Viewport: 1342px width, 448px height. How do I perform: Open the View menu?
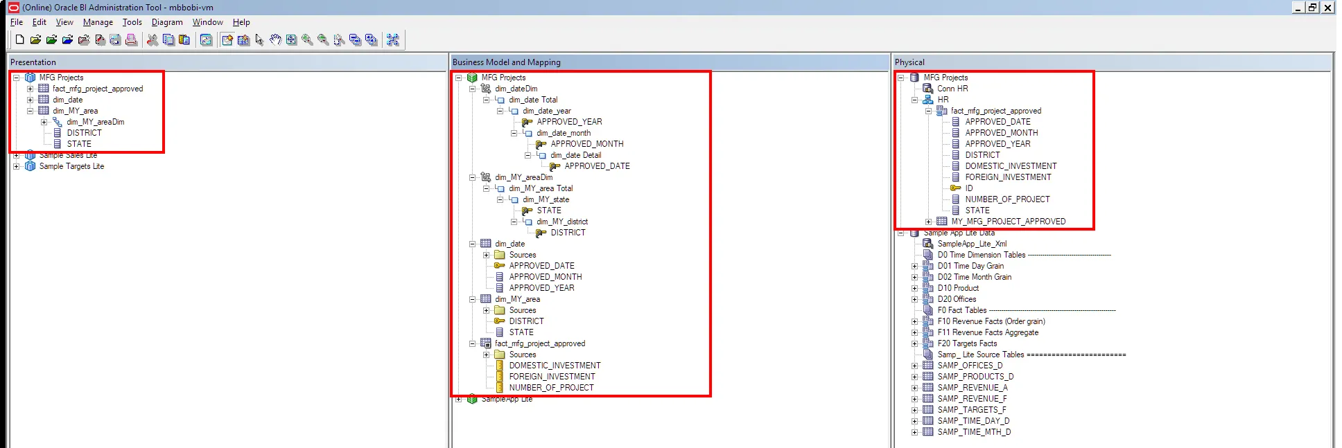point(64,22)
